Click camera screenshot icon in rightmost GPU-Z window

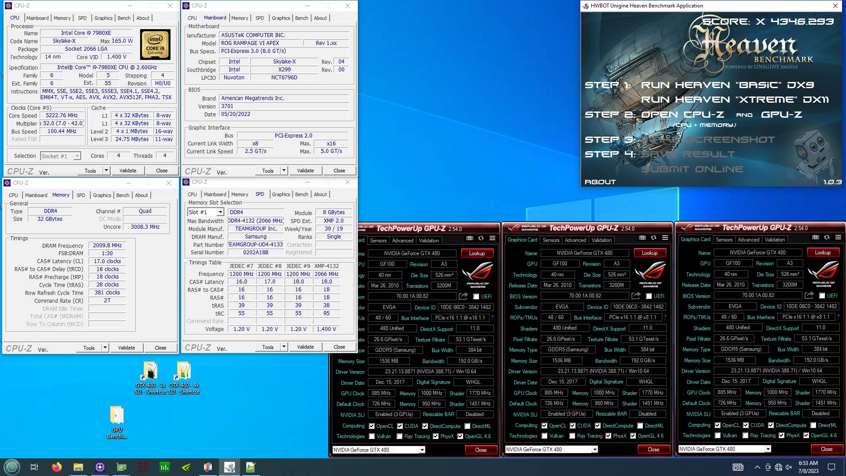coord(816,238)
